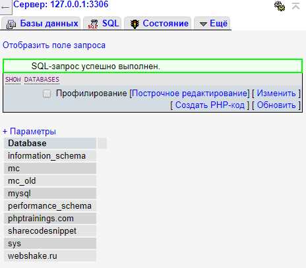Select the sharecodesnippet row
The image size is (306, 268).
pos(50,231)
